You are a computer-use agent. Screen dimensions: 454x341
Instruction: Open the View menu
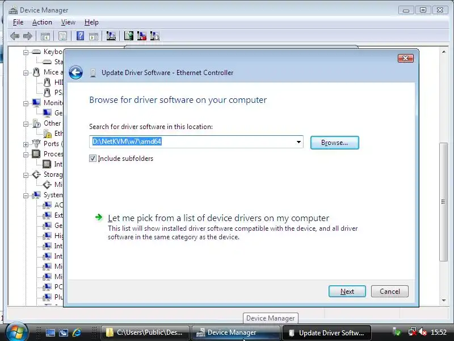[68, 22]
